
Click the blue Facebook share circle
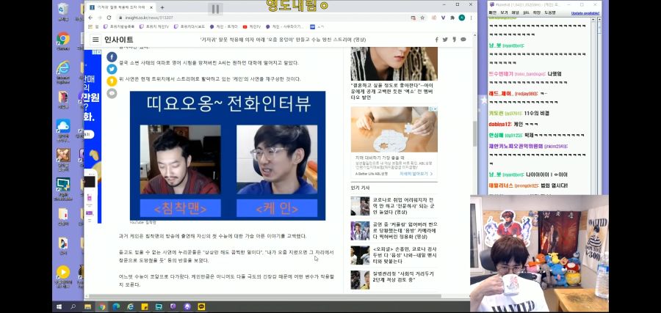tap(112, 56)
